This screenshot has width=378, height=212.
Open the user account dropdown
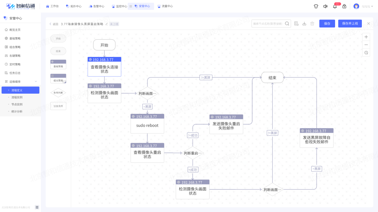pos(364,6)
